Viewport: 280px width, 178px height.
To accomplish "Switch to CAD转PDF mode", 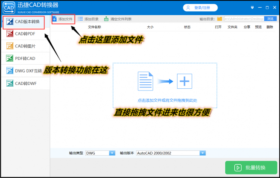I will [x=25, y=34].
